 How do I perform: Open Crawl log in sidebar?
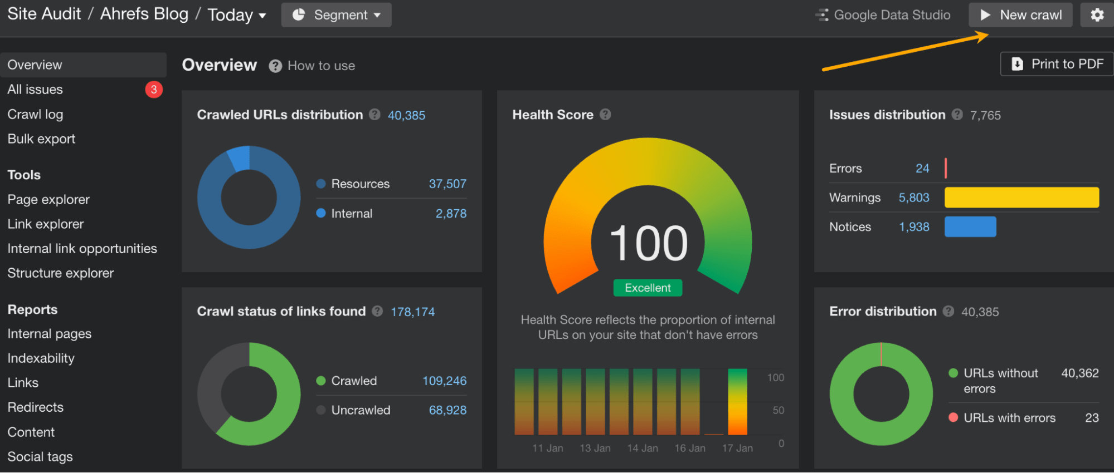(35, 115)
